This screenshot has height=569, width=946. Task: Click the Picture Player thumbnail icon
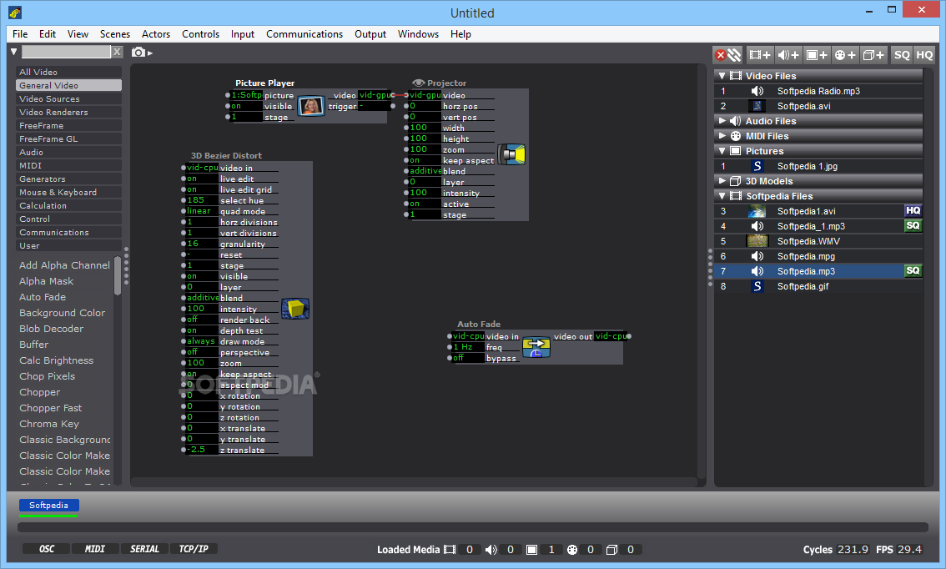[311, 106]
